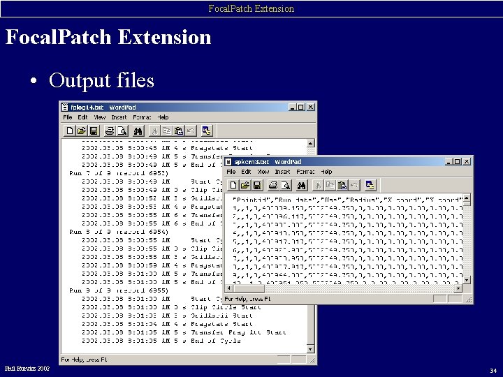Click scroll-down arrow in fplog14.txt window

pos(310,349)
